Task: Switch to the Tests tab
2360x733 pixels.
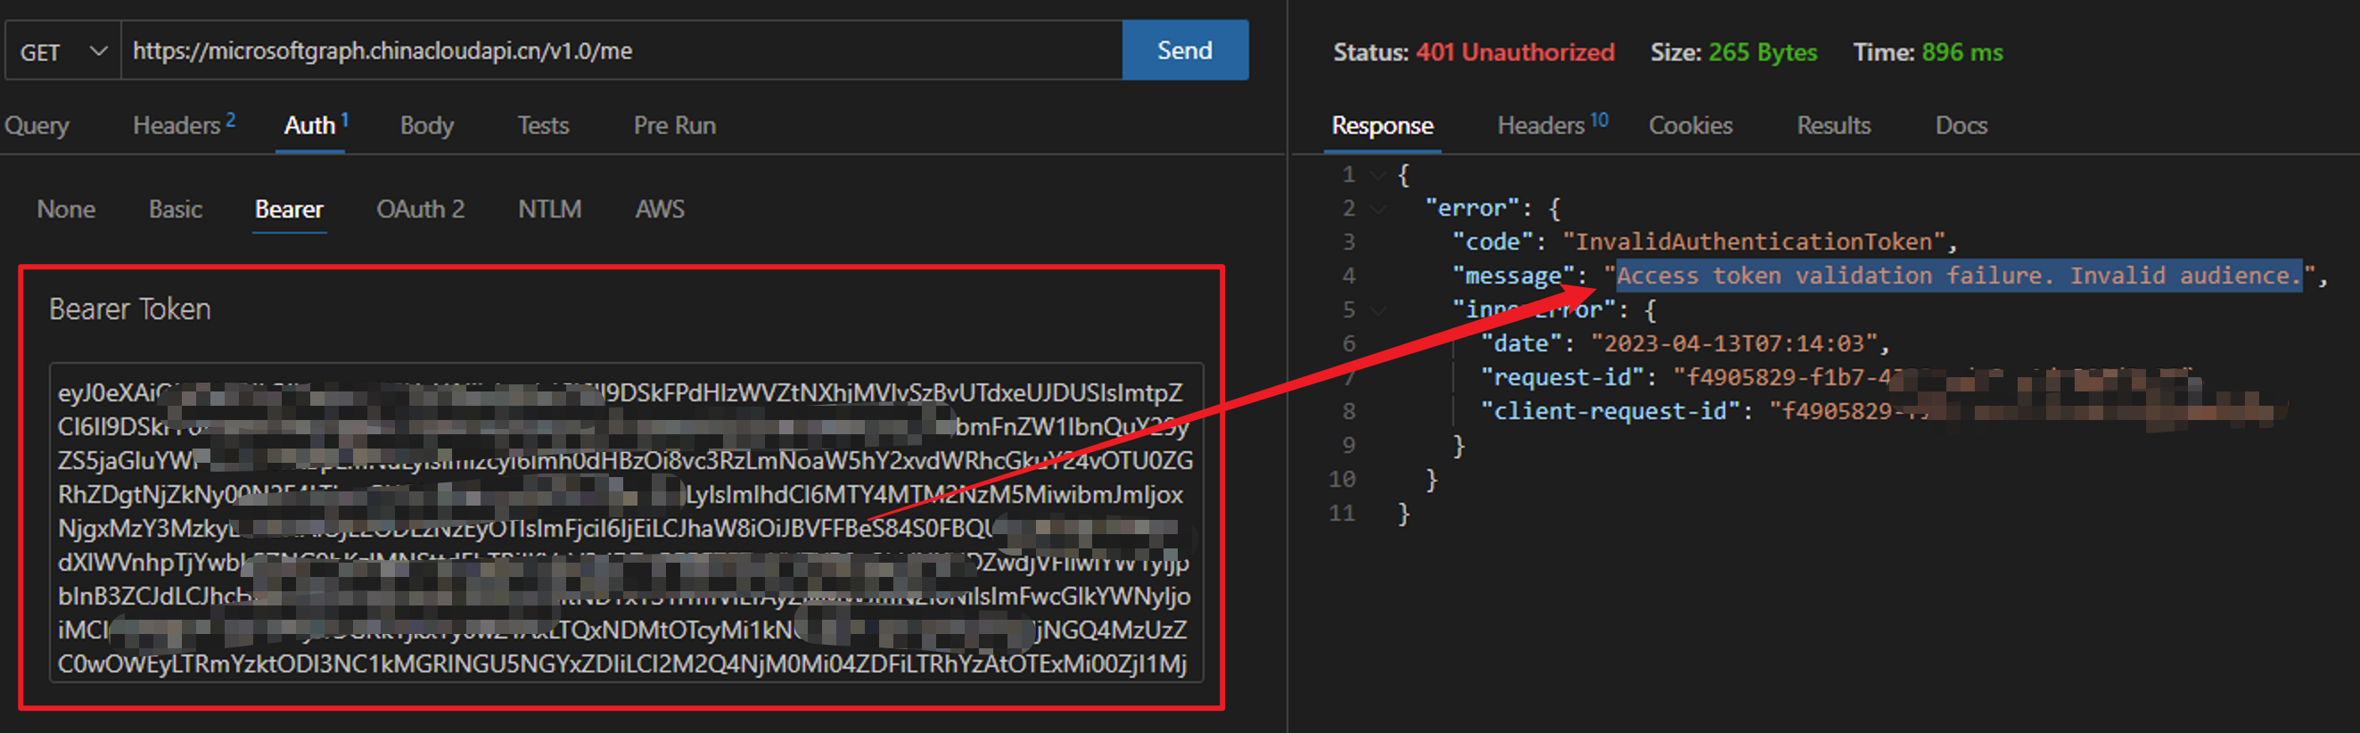Action: pos(542,126)
